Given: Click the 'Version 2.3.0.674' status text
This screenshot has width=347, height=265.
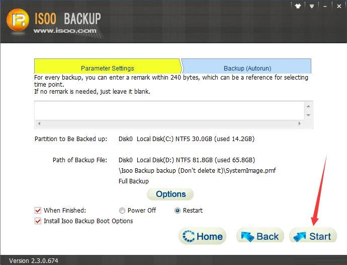Looking at the screenshot, I should (x=34, y=261).
